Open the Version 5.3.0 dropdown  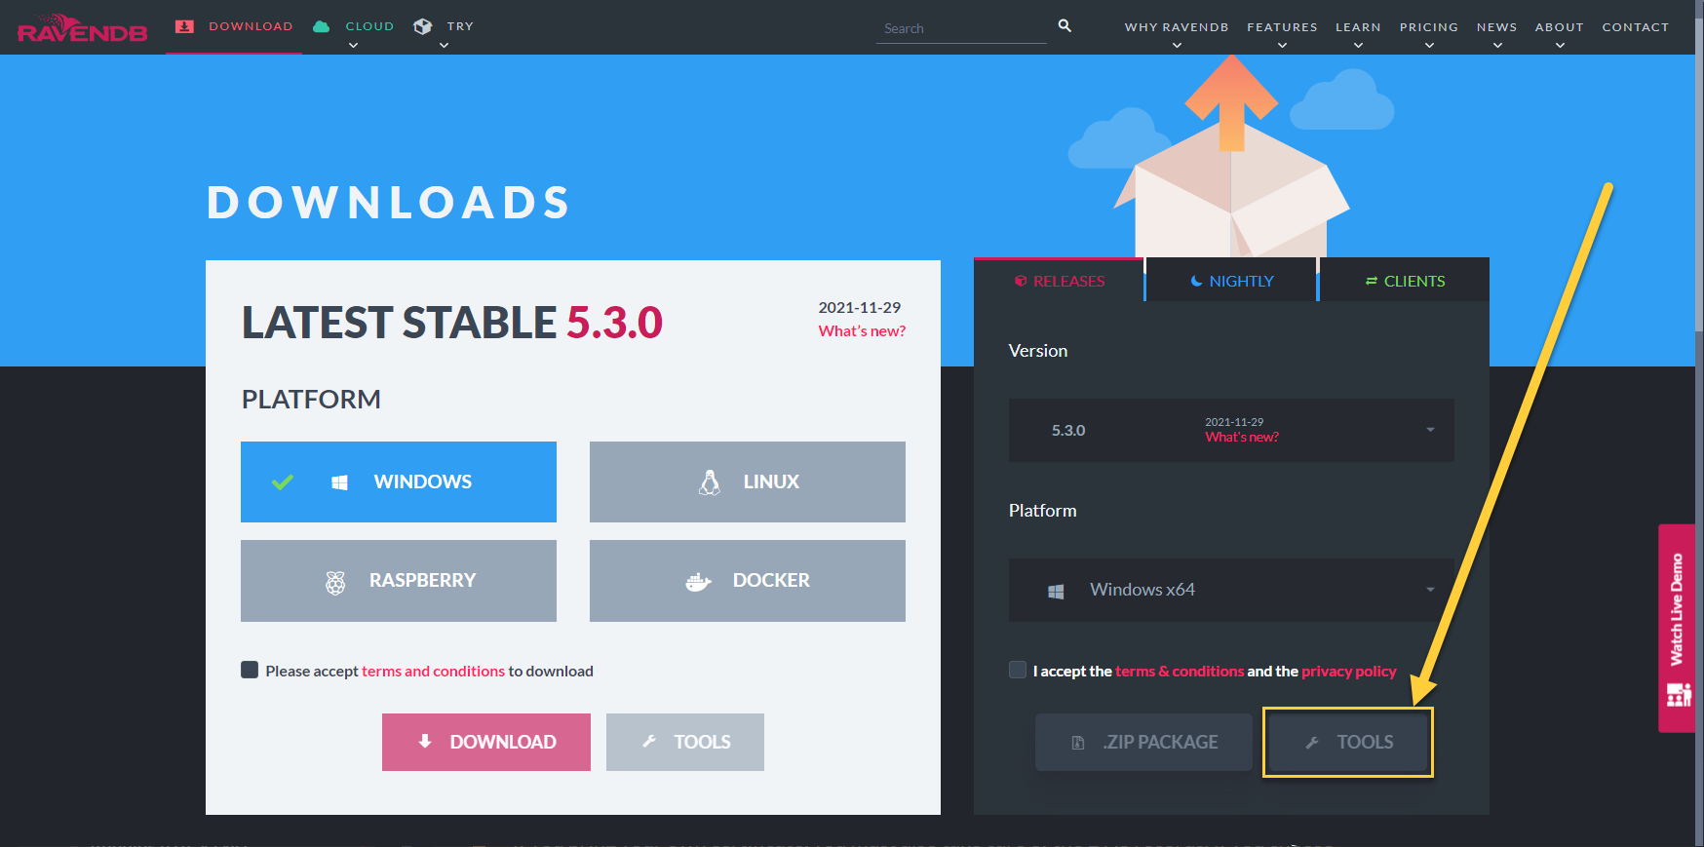[1231, 430]
